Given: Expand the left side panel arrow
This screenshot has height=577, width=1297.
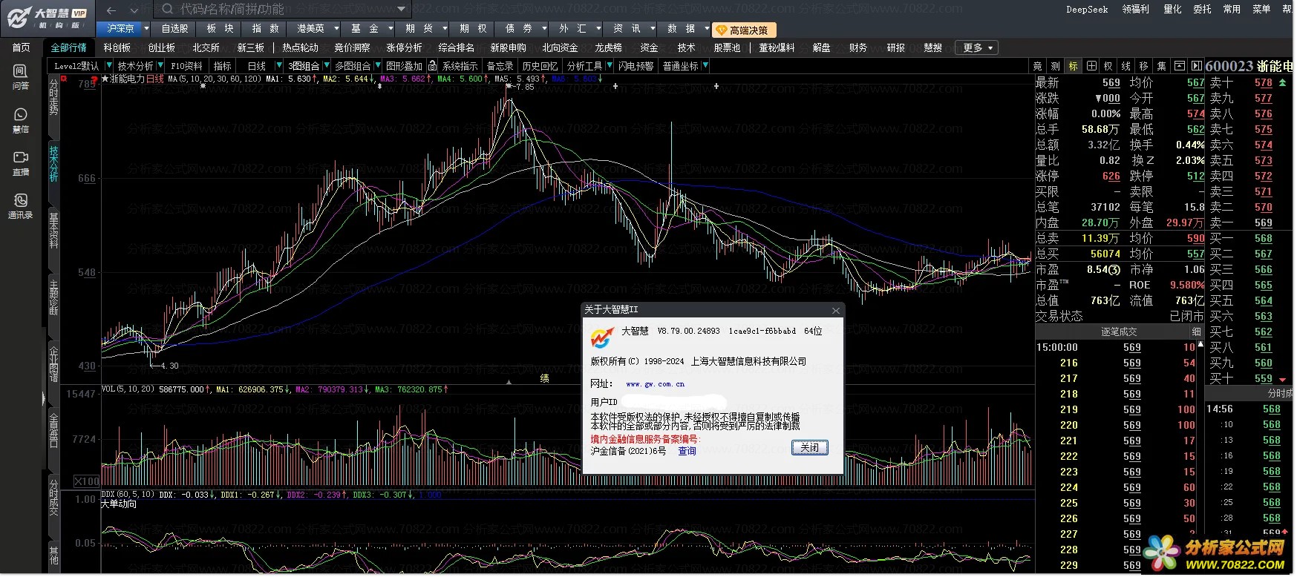Looking at the screenshot, I should tap(43, 399).
